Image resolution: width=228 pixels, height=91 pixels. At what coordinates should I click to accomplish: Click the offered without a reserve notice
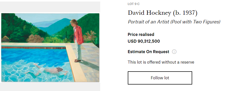click(x=161, y=62)
